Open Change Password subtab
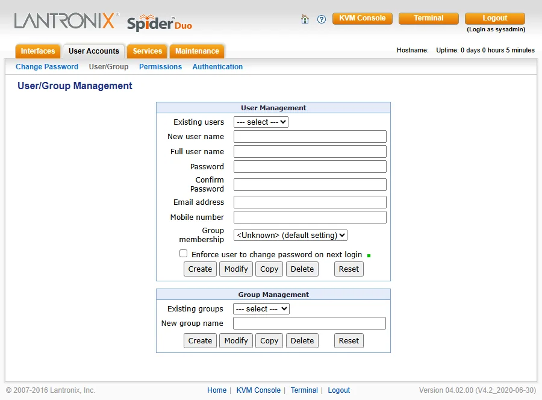542x400 pixels. pyautogui.click(x=47, y=67)
